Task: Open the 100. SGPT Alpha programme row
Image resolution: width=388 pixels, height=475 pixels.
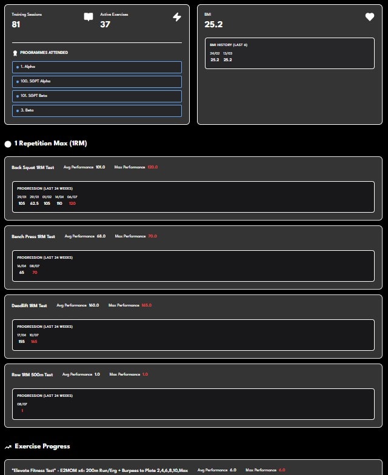Action: pyautogui.click(x=97, y=81)
